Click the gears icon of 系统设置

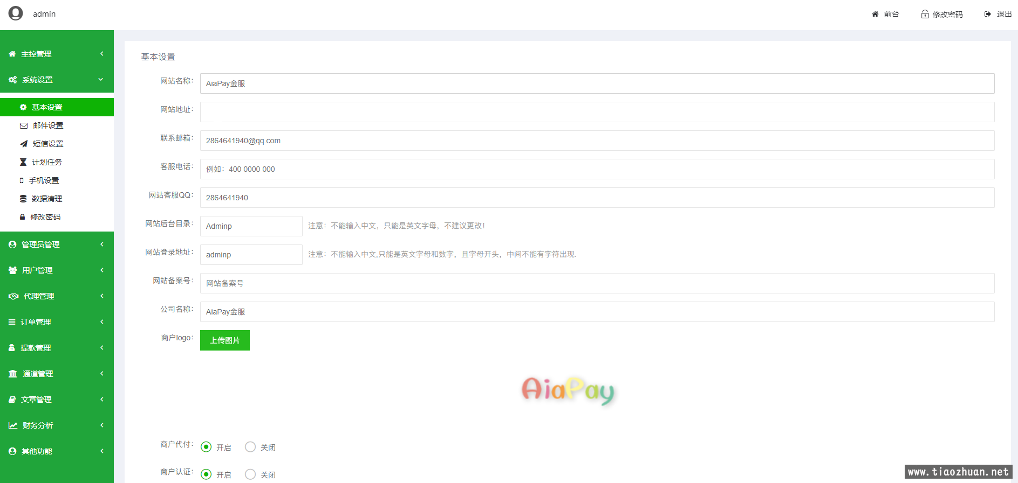click(x=13, y=80)
